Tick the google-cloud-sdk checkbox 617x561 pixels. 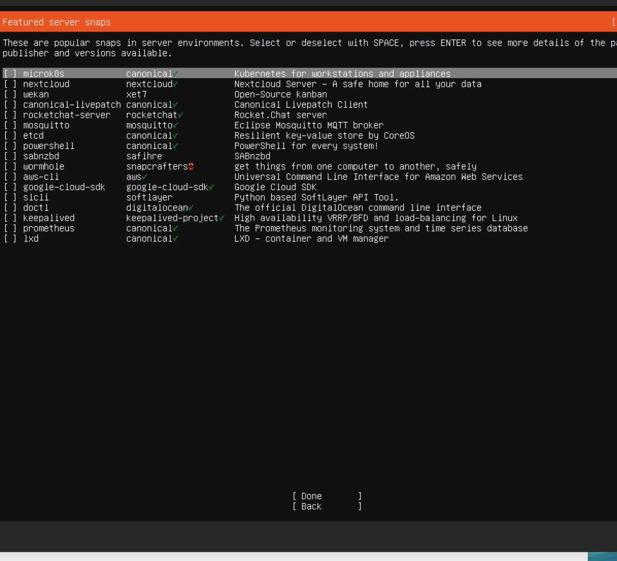point(10,187)
